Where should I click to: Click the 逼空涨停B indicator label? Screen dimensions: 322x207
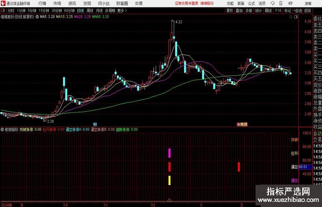[x=103, y=130]
